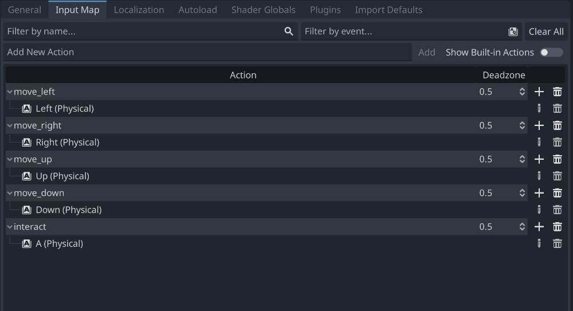The width and height of the screenshot is (573, 311).
Task: Collapse the move_up action tree
Action: (10, 159)
